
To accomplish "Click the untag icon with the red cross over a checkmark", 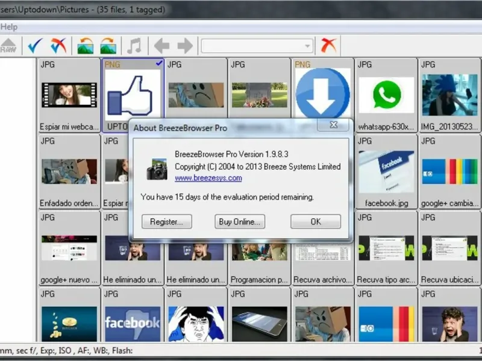I will pos(58,46).
